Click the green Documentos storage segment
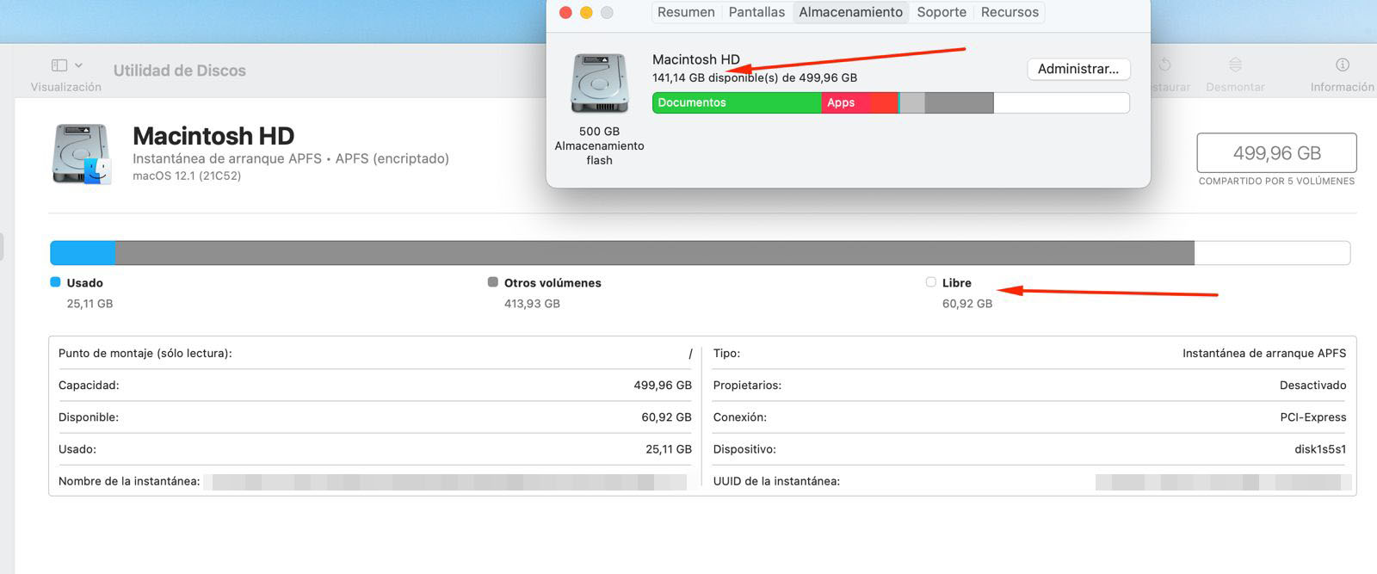Image resolution: width=1377 pixels, height=574 pixels. [737, 102]
